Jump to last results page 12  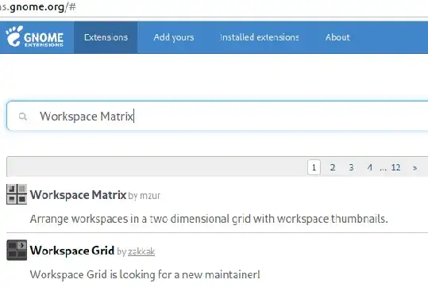tap(395, 167)
